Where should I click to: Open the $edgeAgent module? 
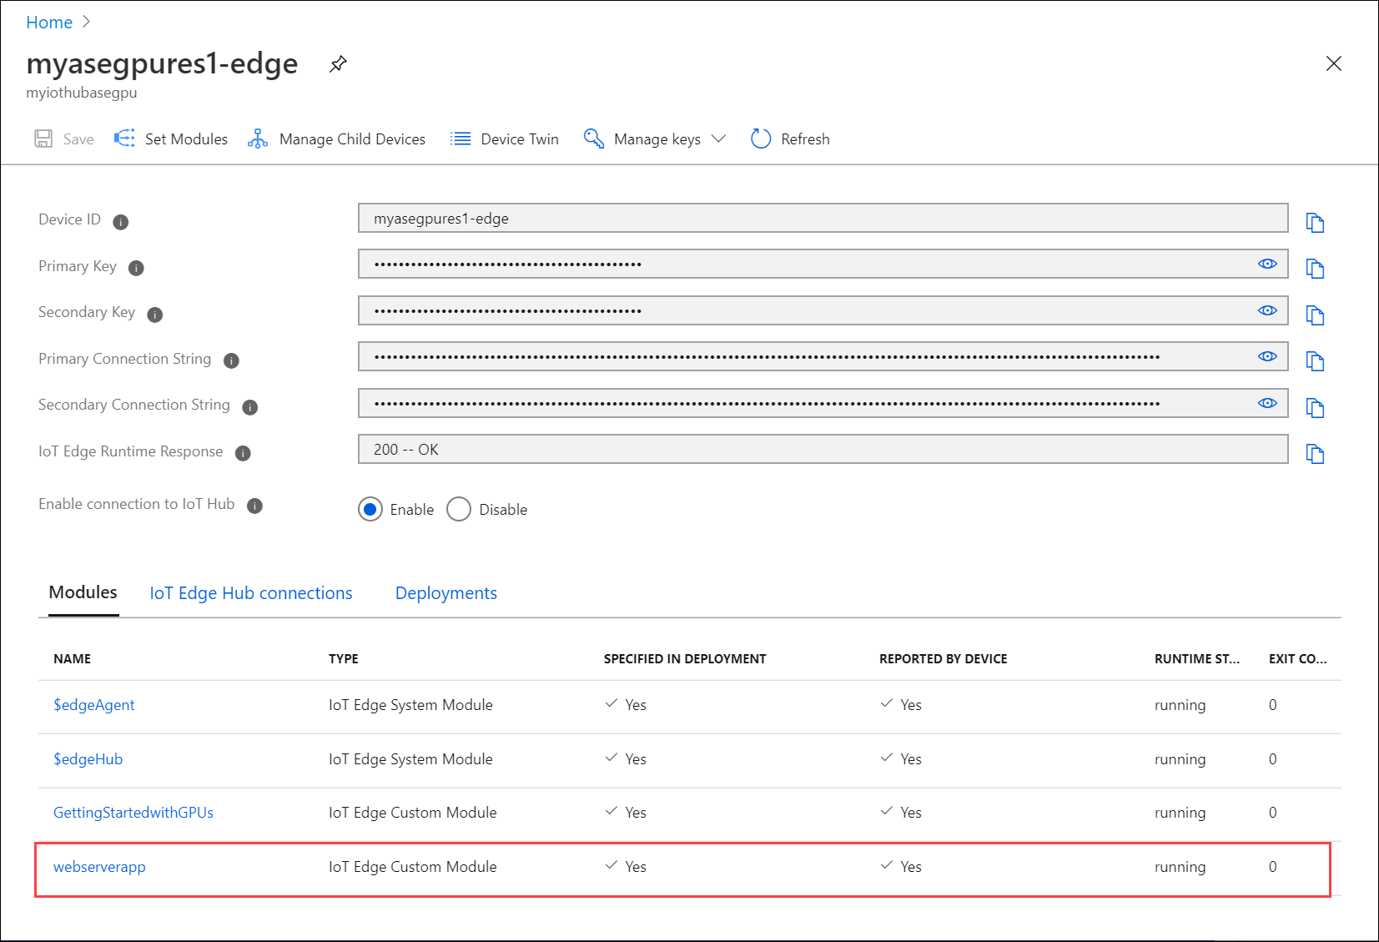point(93,705)
